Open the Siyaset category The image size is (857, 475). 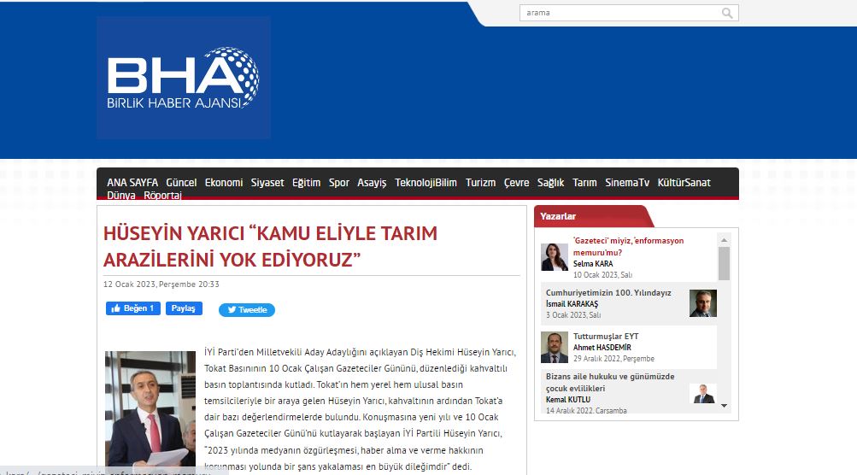pos(267,183)
